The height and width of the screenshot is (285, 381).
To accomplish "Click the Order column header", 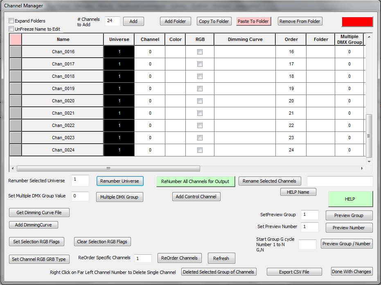I will point(291,39).
